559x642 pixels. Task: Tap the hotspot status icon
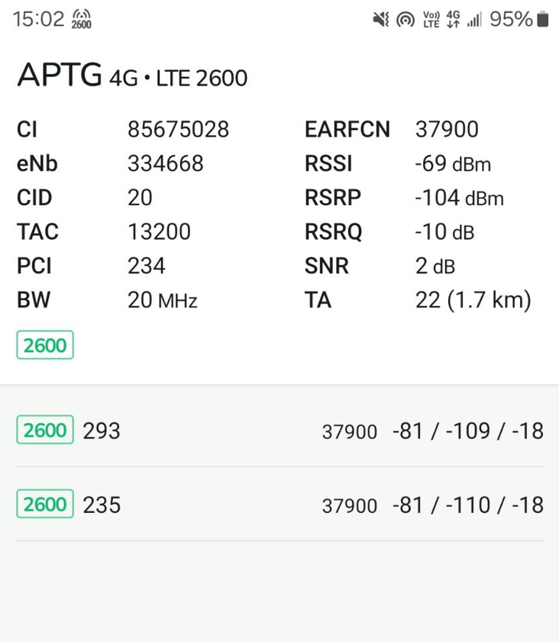coord(406,20)
